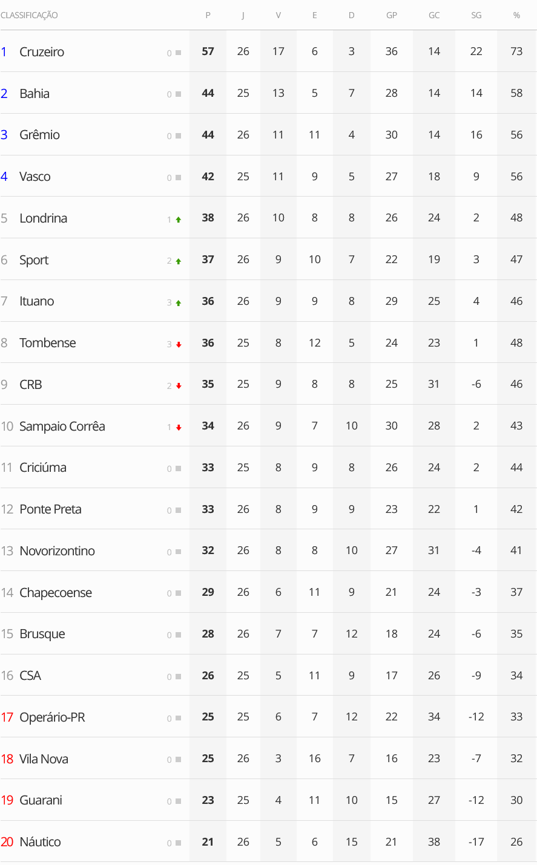Image resolution: width=537 pixels, height=865 pixels.
Task: Click the Operário-PR team name
Action: pos(52,717)
